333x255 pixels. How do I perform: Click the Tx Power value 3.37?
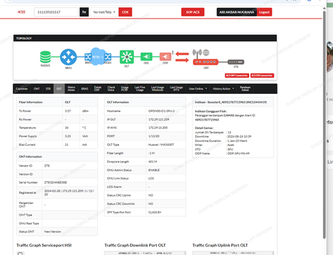pos(68,111)
